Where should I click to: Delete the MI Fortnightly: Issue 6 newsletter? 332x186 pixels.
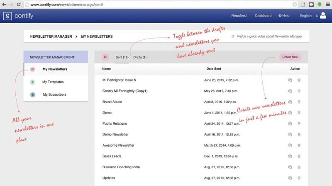[x=299, y=80]
